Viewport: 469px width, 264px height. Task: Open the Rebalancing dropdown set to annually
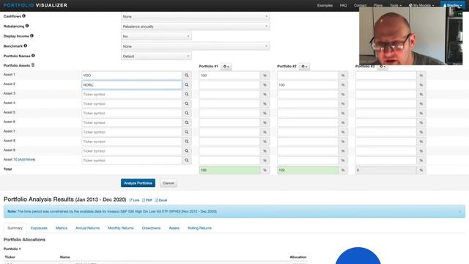pyautogui.click(x=196, y=26)
